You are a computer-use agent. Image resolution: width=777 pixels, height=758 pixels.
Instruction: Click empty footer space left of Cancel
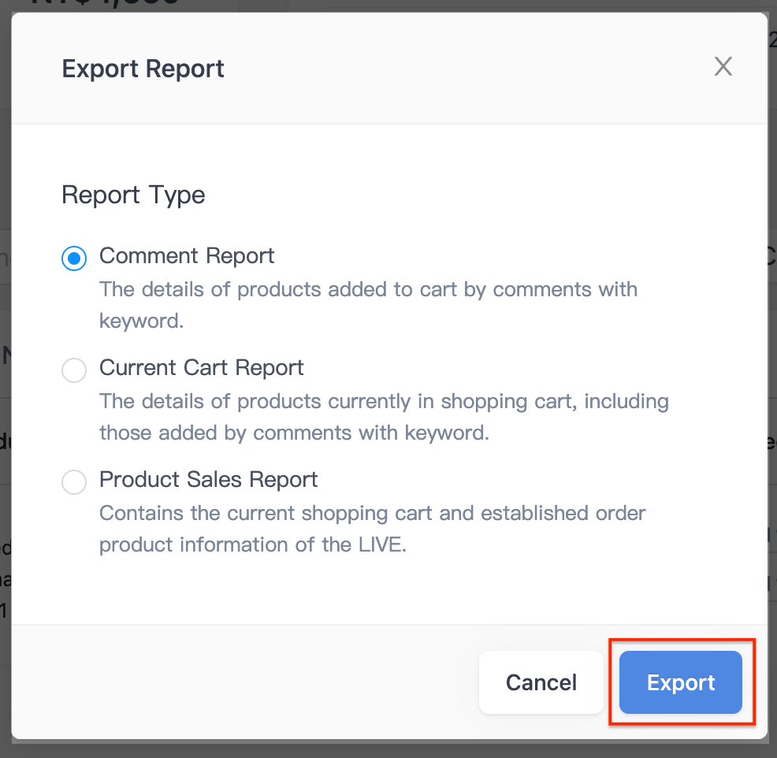pyautogui.click(x=236, y=682)
